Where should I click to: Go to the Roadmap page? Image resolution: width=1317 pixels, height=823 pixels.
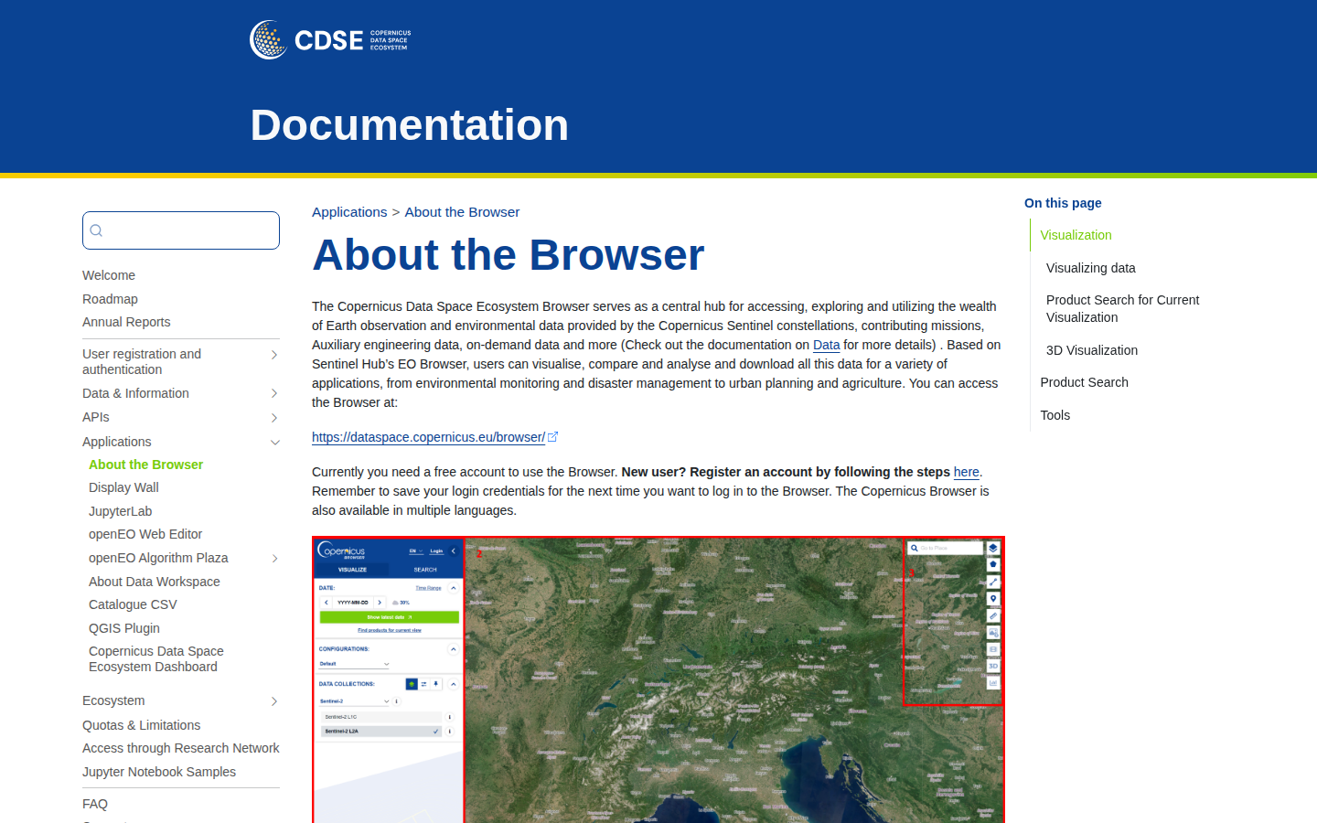pyautogui.click(x=110, y=299)
